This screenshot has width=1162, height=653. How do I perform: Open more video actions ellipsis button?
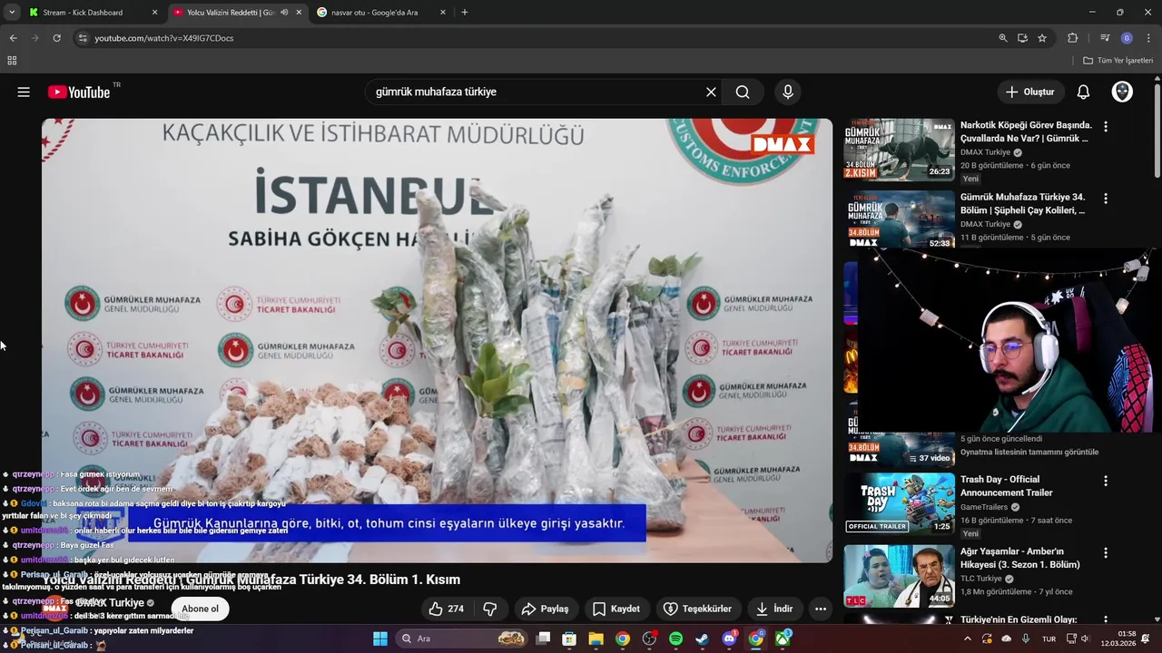(x=821, y=609)
